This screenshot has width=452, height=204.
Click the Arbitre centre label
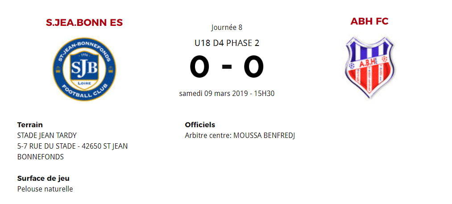click(207, 135)
